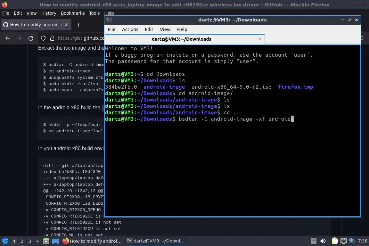Screen dimensions: 369x246
Task: Click the site security padlock icon
Action: click(52, 38)
